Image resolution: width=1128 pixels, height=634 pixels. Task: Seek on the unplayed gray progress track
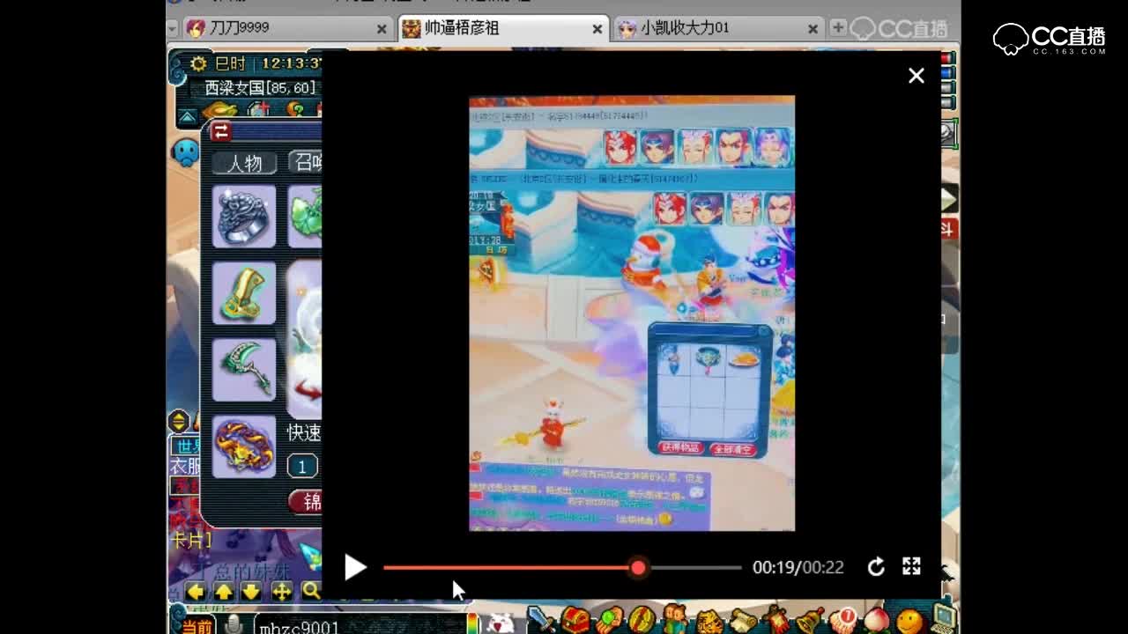click(694, 568)
